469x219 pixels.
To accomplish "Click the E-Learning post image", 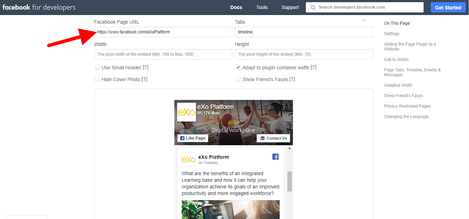I will coord(230,209).
